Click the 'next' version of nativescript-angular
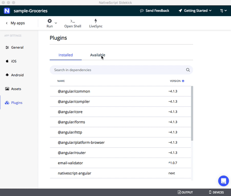Image resolution: width=231 pixels, height=196 pixels. pyautogui.click(x=172, y=173)
